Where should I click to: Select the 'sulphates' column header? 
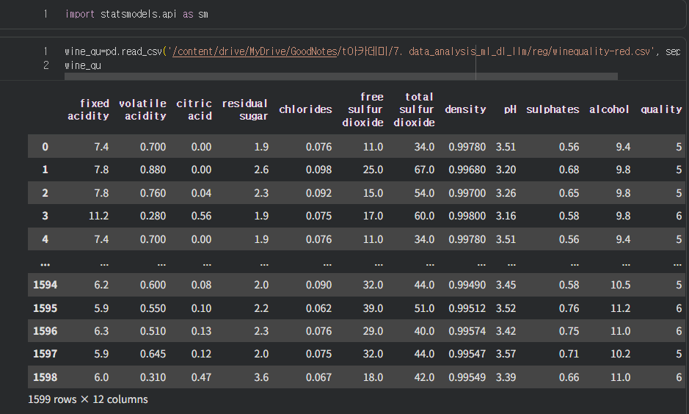tap(553, 109)
